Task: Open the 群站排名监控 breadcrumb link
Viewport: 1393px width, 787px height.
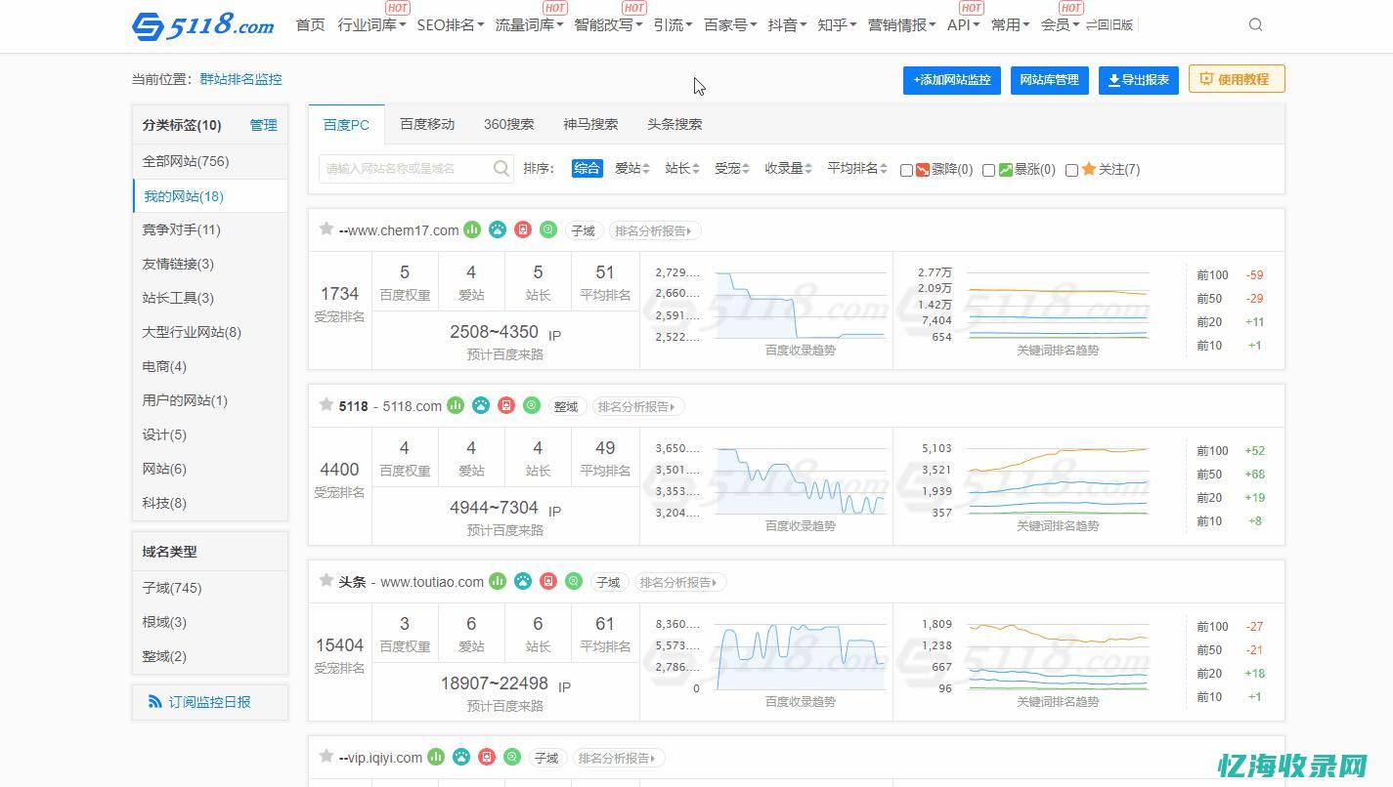Action: [x=240, y=79]
